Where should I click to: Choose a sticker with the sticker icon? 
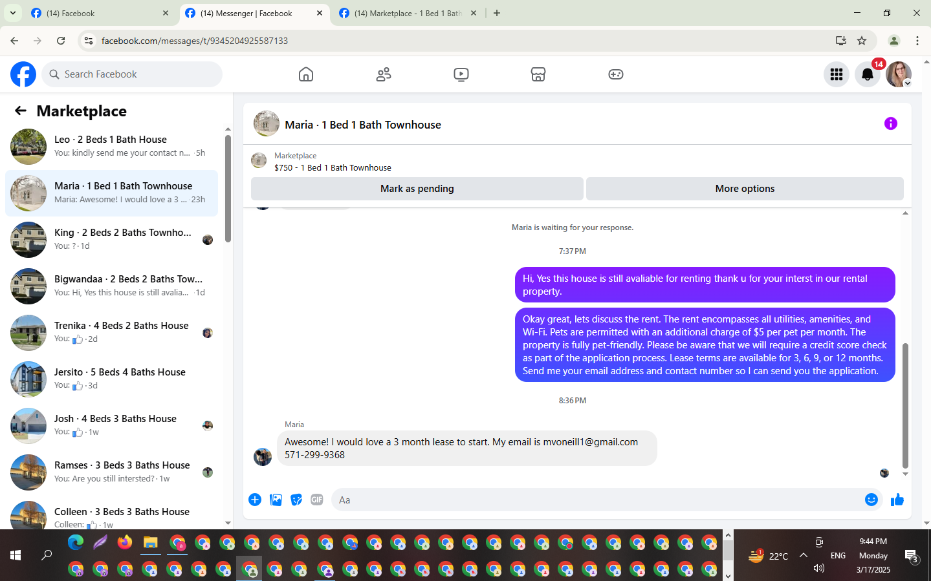pyautogui.click(x=296, y=500)
